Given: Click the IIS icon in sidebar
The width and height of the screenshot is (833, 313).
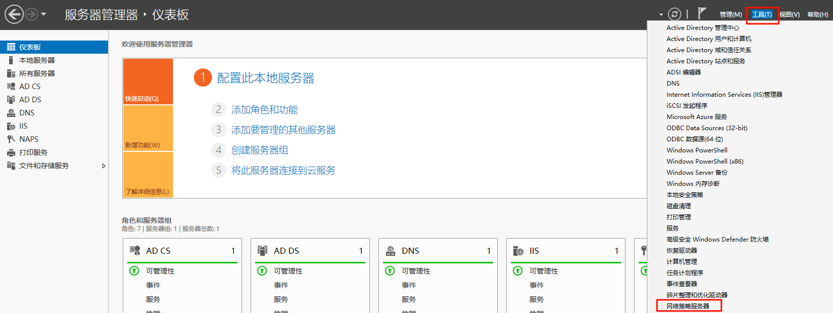Looking at the screenshot, I should coord(11,126).
